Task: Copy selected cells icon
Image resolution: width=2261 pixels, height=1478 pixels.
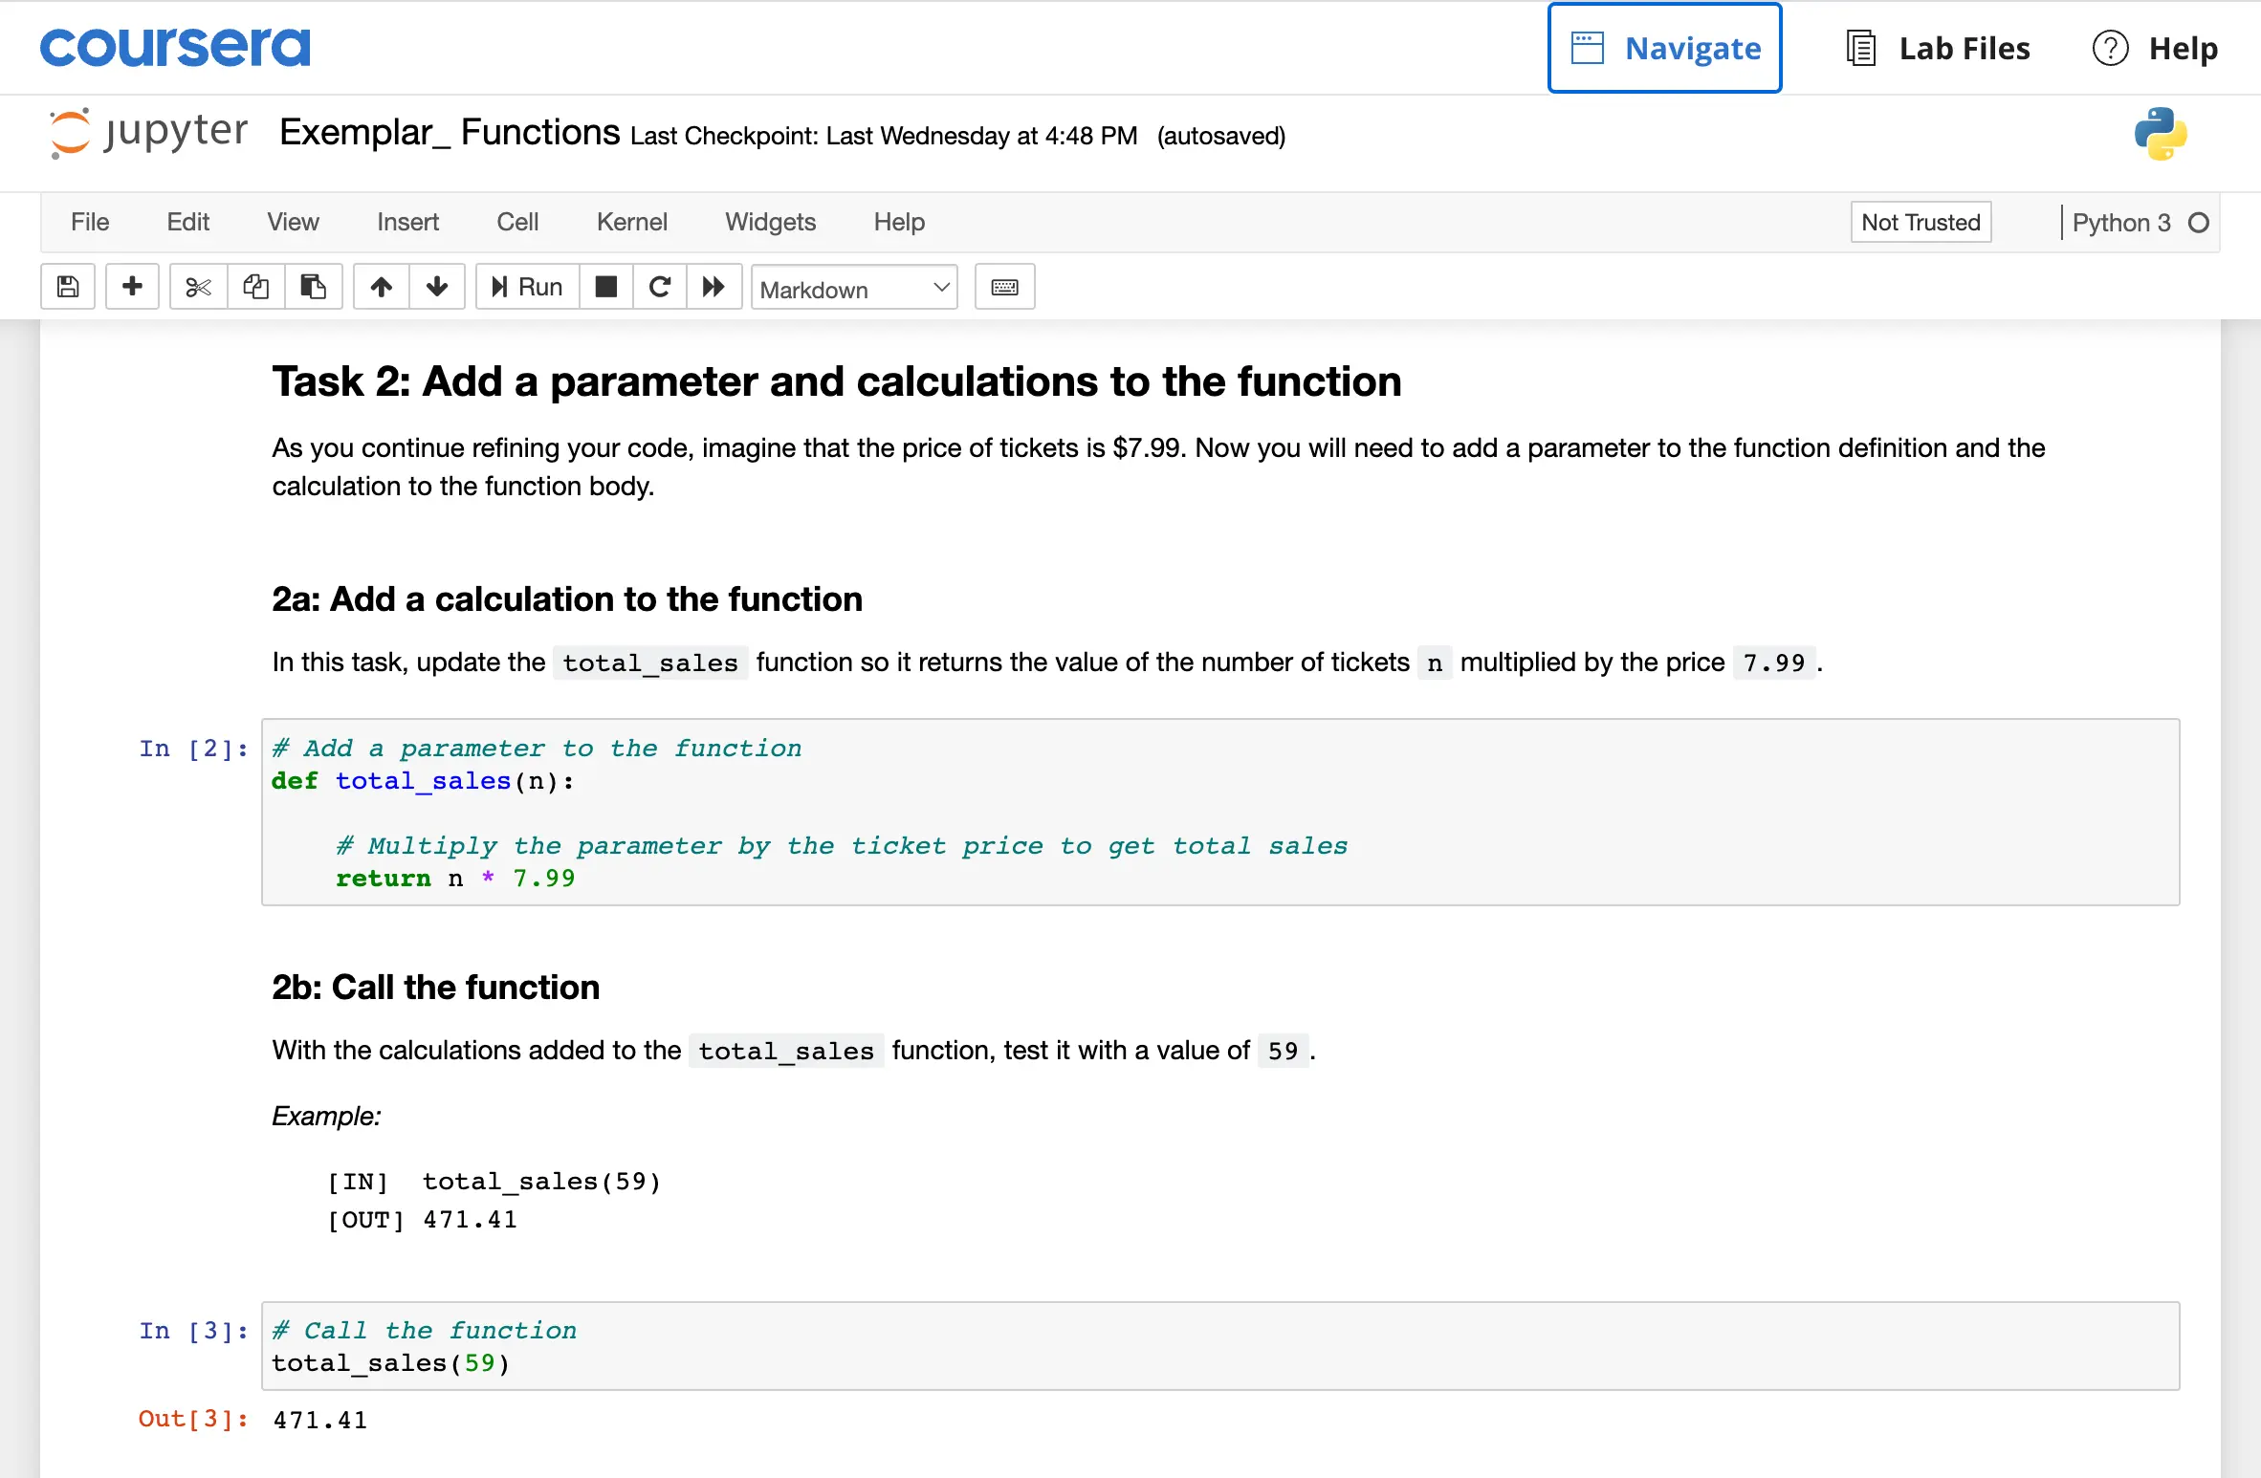Action: pyautogui.click(x=255, y=287)
